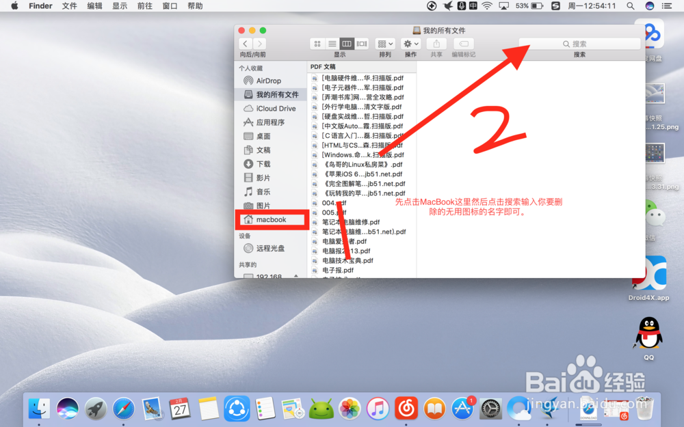The image size is (684, 427).
Task: Open Launchpad from the Dock
Action: 96,409
